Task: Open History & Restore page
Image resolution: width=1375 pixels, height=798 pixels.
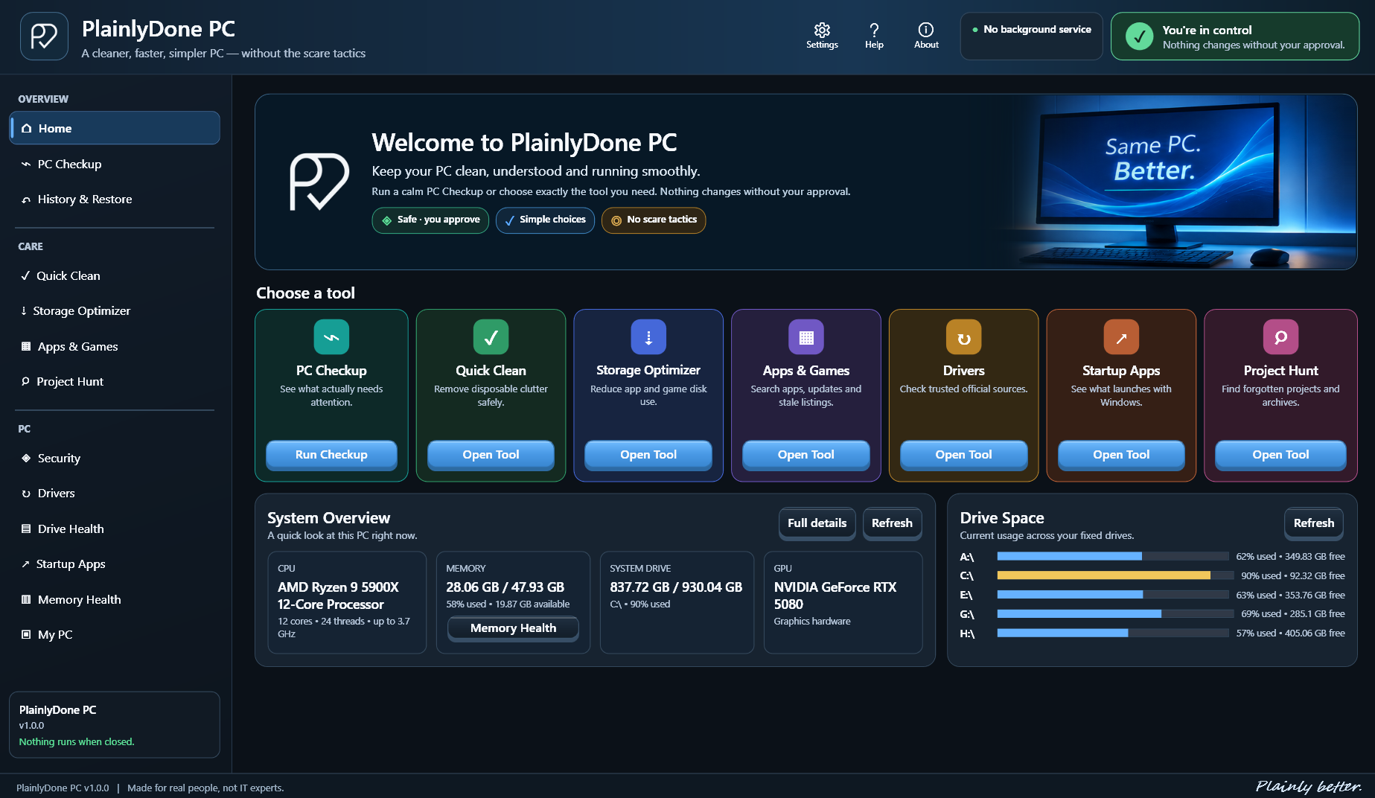Action: (115, 199)
